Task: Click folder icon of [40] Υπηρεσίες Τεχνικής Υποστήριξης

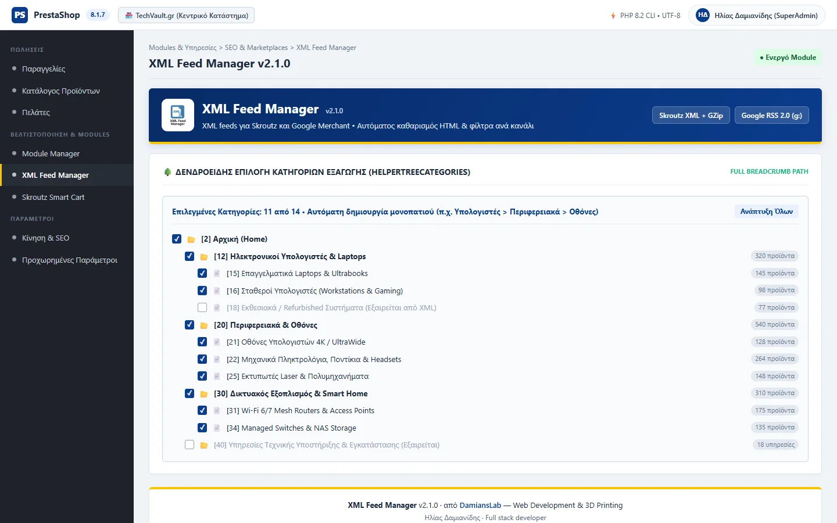Action: [x=204, y=445]
